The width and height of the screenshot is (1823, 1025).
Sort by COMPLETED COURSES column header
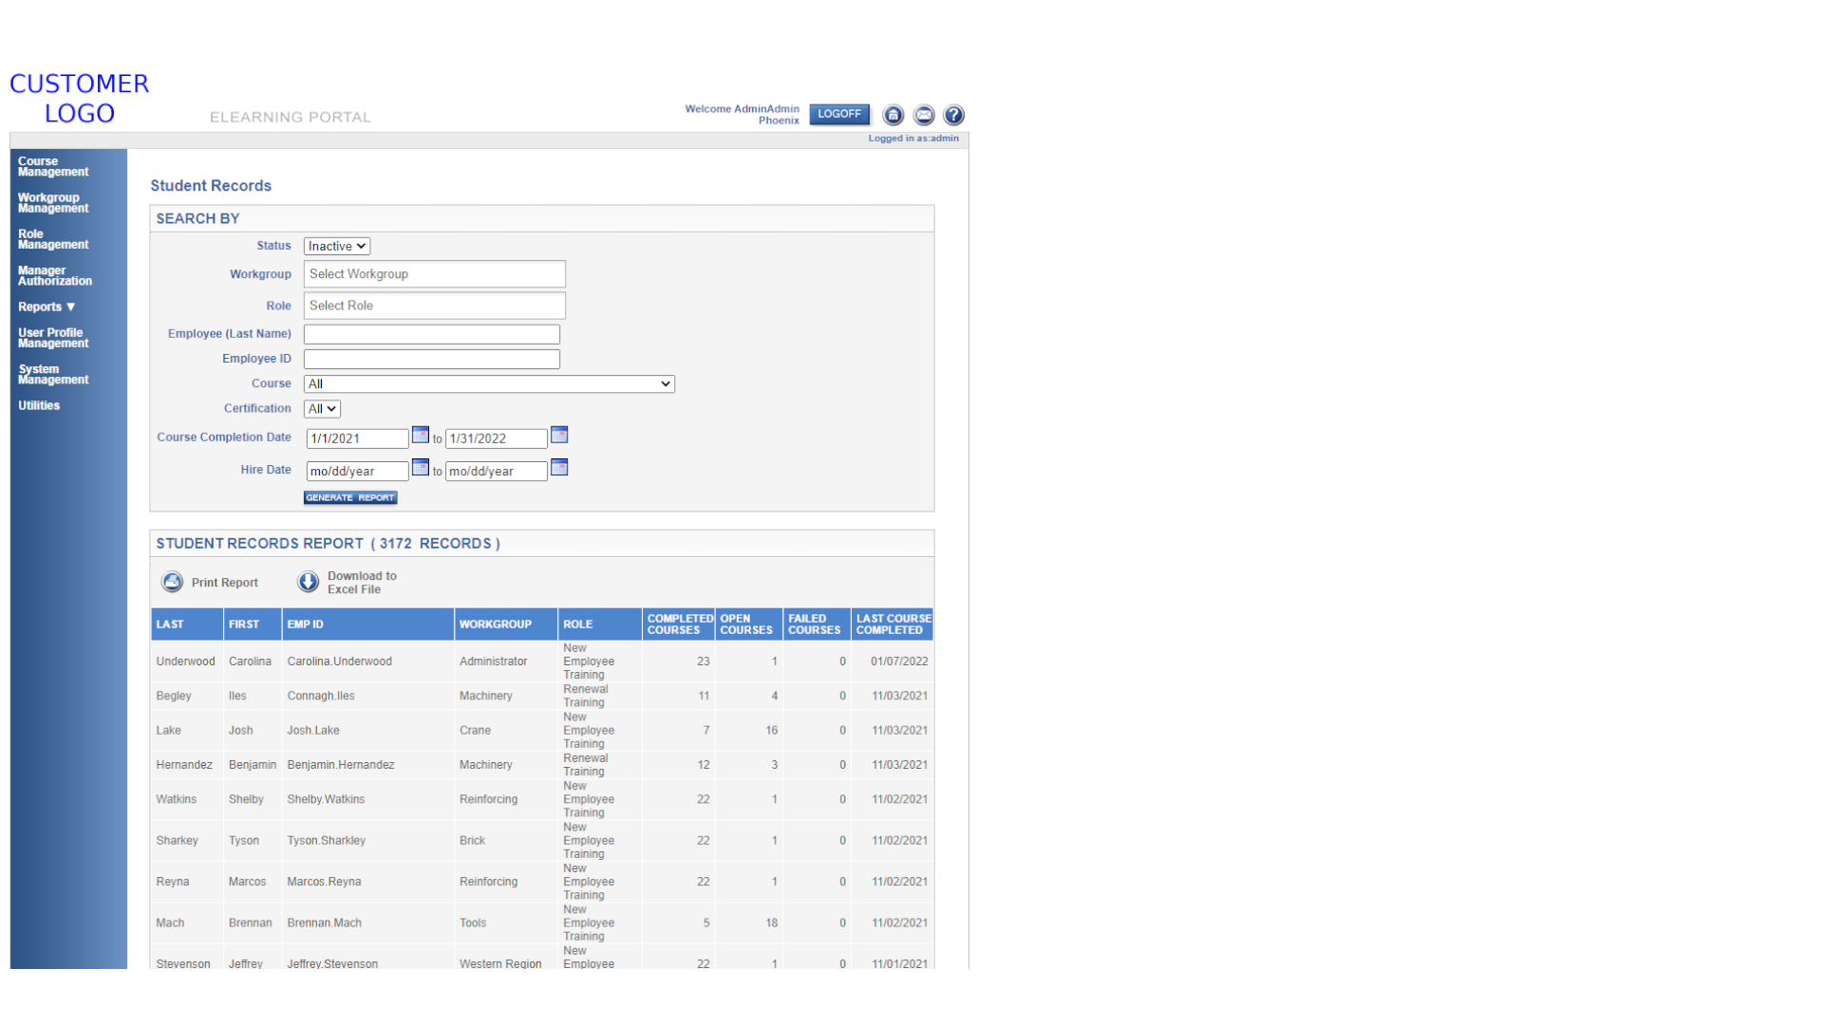[680, 624]
